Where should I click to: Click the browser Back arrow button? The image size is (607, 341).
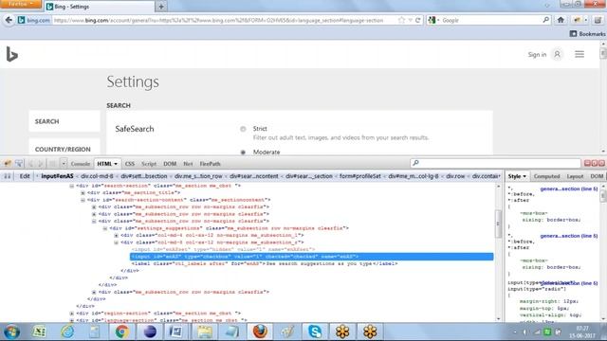[9, 20]
